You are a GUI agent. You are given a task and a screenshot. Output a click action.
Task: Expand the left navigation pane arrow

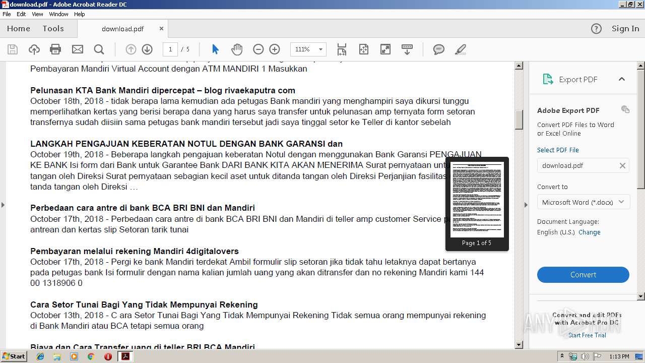[3, 205]
